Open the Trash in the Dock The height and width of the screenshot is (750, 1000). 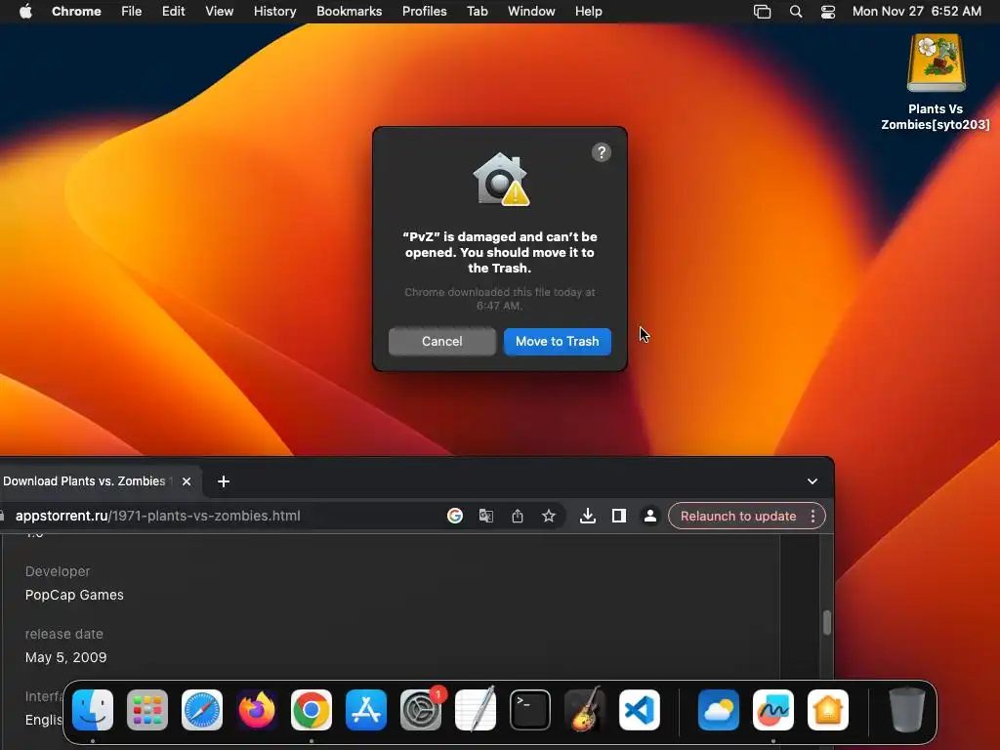pos(907,710)
